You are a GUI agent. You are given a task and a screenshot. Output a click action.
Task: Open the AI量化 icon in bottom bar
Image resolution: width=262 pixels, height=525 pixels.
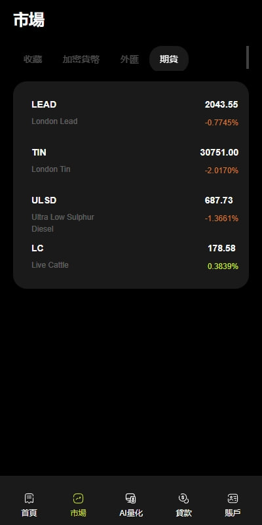click(x=130, y=499)
